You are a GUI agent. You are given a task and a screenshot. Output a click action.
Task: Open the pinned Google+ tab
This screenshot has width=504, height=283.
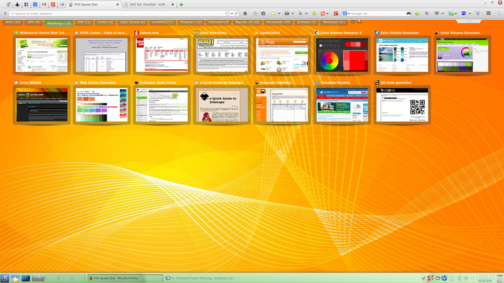[53, 4]
